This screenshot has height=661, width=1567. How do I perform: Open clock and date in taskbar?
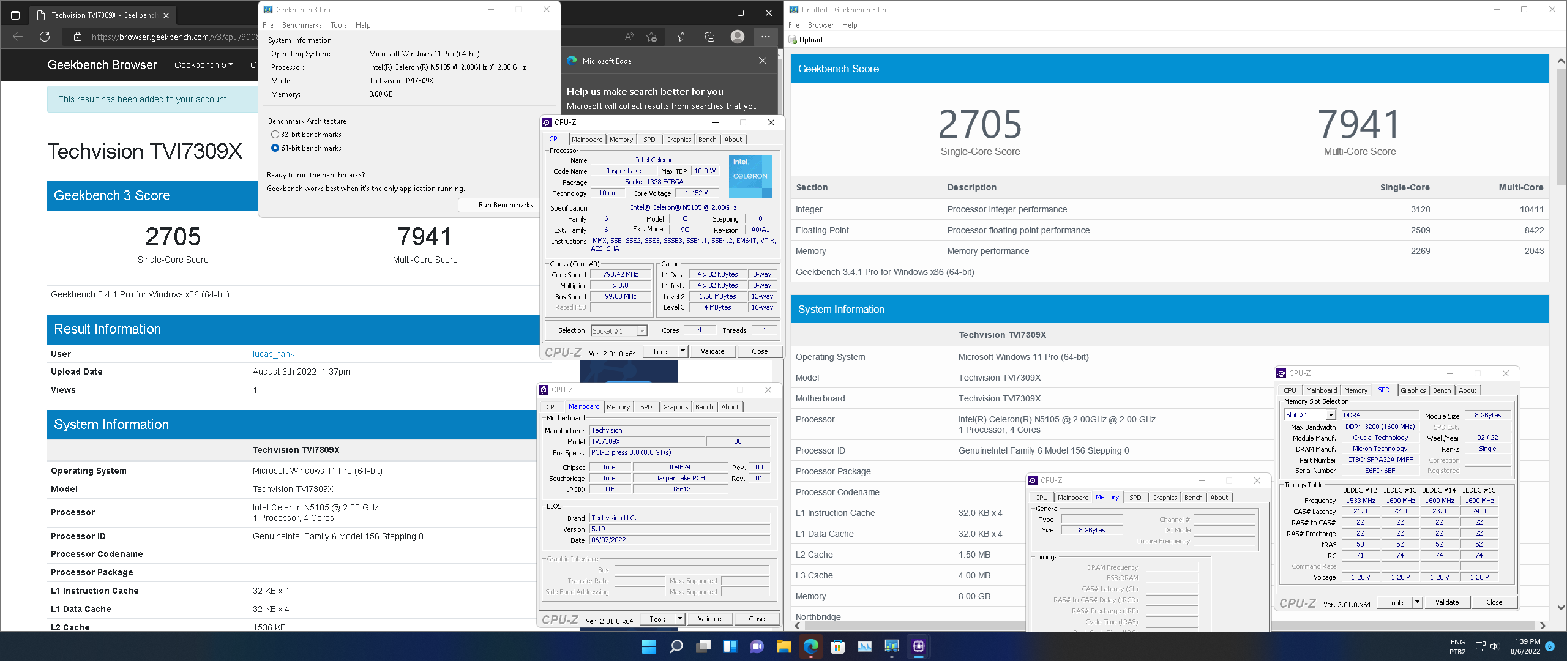click(1524, 646)
